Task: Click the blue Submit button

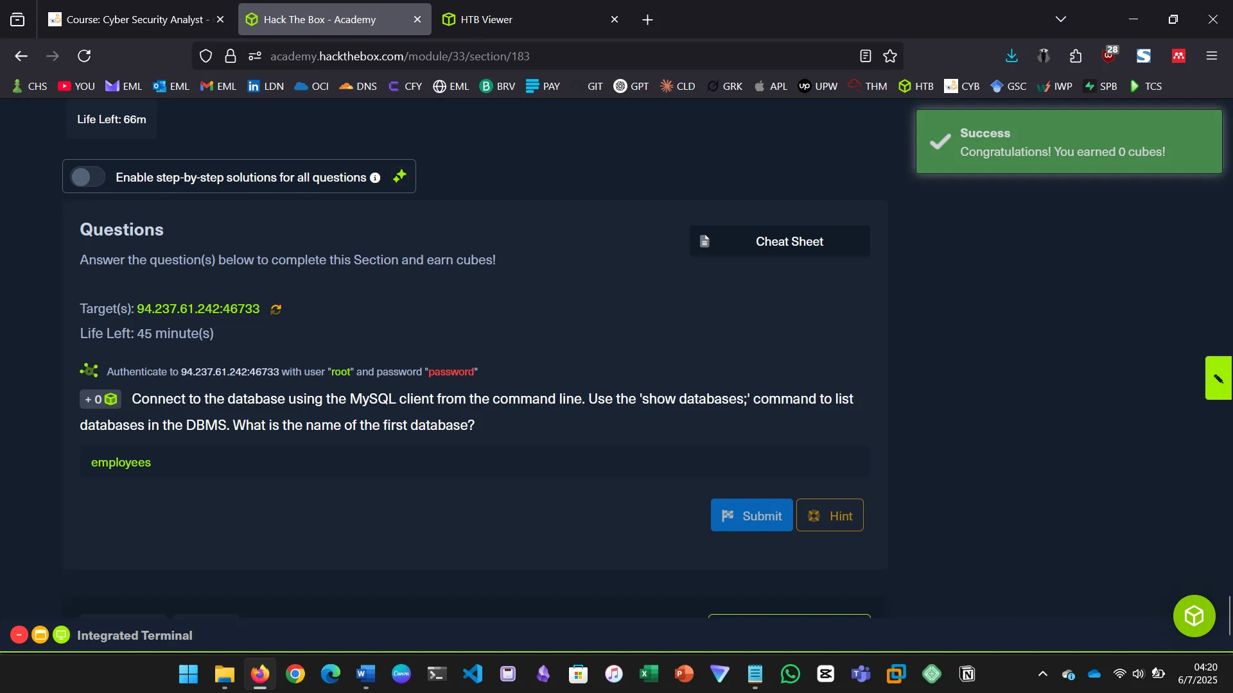Action: [751, 515]
